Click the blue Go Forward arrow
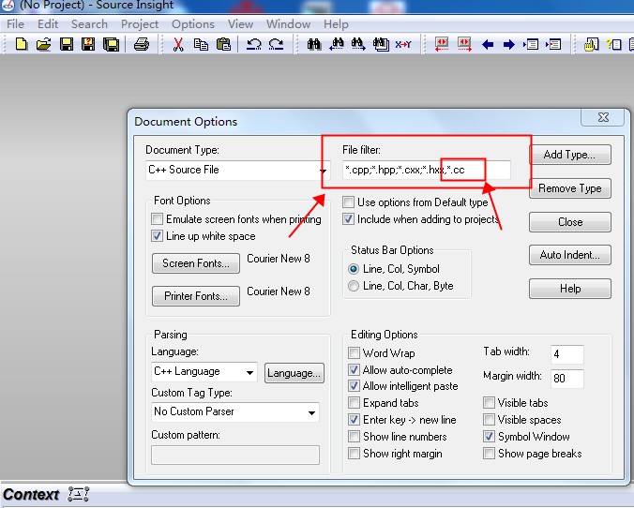634x508 pixels. [509, 44]
